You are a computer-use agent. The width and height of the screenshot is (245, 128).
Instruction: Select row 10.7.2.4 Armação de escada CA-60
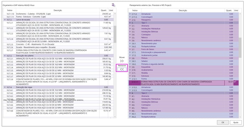[x=58, y=40]
